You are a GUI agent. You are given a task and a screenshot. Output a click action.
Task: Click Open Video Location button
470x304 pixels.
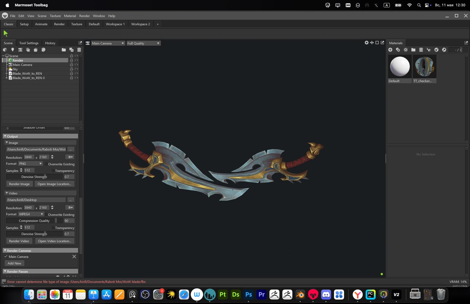tap(54, 241)
